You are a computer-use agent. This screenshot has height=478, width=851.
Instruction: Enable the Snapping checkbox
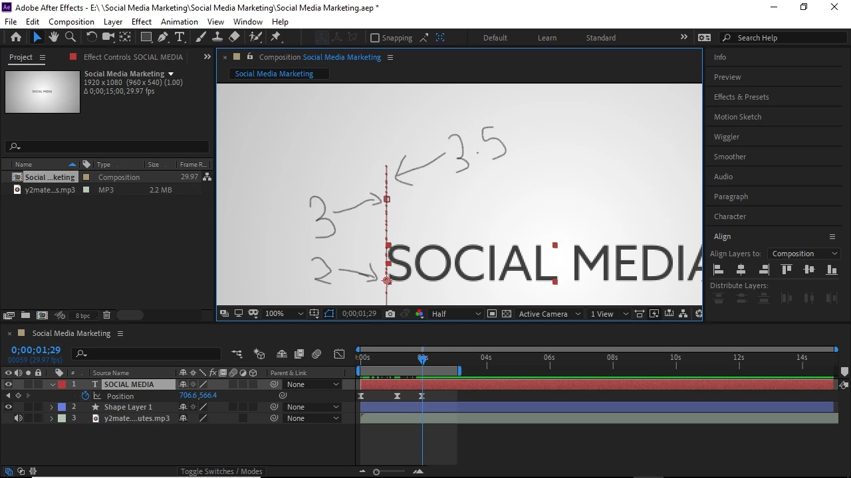click(x=375, y=38)
